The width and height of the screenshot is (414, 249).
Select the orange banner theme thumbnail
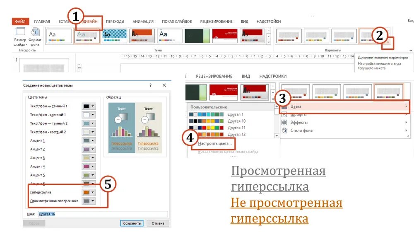click(142, 36)
